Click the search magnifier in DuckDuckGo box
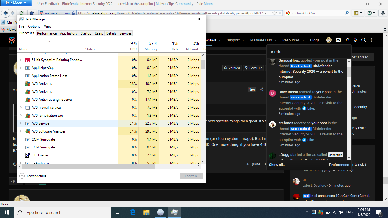Image resolution: width=388 pixels, height=218 pixels. tap(347, 13)
